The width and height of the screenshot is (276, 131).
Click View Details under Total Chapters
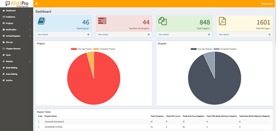click(164, 35)
